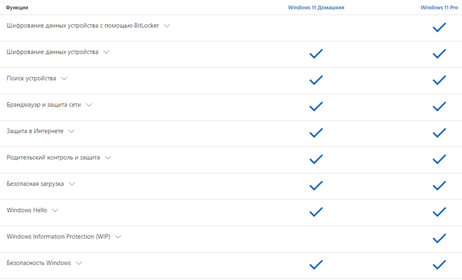
Task: Click the 'Безопасная загрузка' checkmark under Pro
Action: [x=439, y=185]
